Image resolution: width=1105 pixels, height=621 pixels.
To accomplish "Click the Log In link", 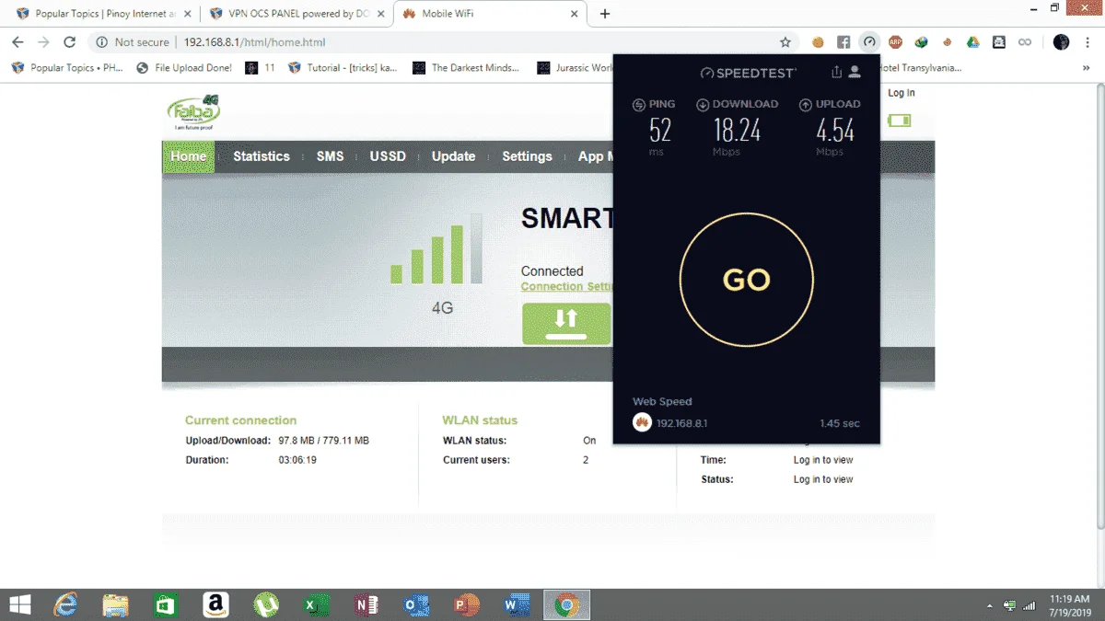I will pyautogui.click(x=901, y=93).
